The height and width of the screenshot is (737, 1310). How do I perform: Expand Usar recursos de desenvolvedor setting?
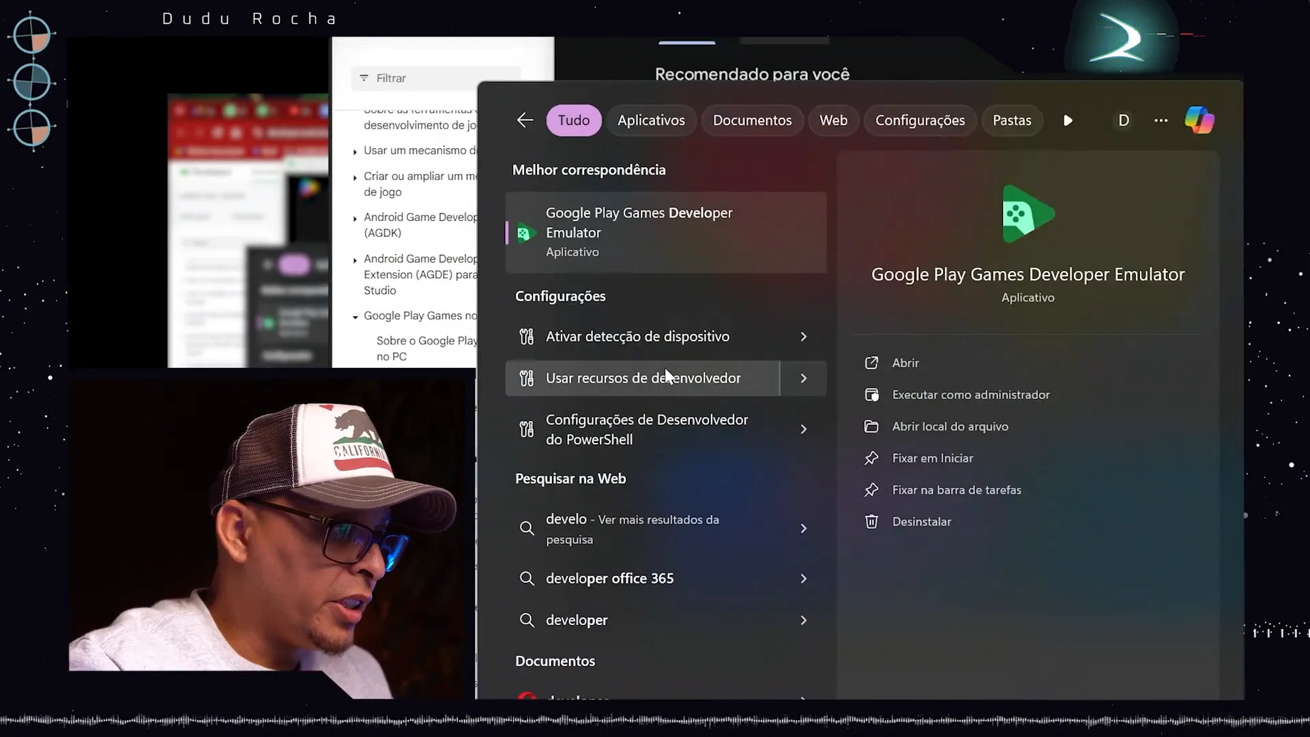pos(804,378)
